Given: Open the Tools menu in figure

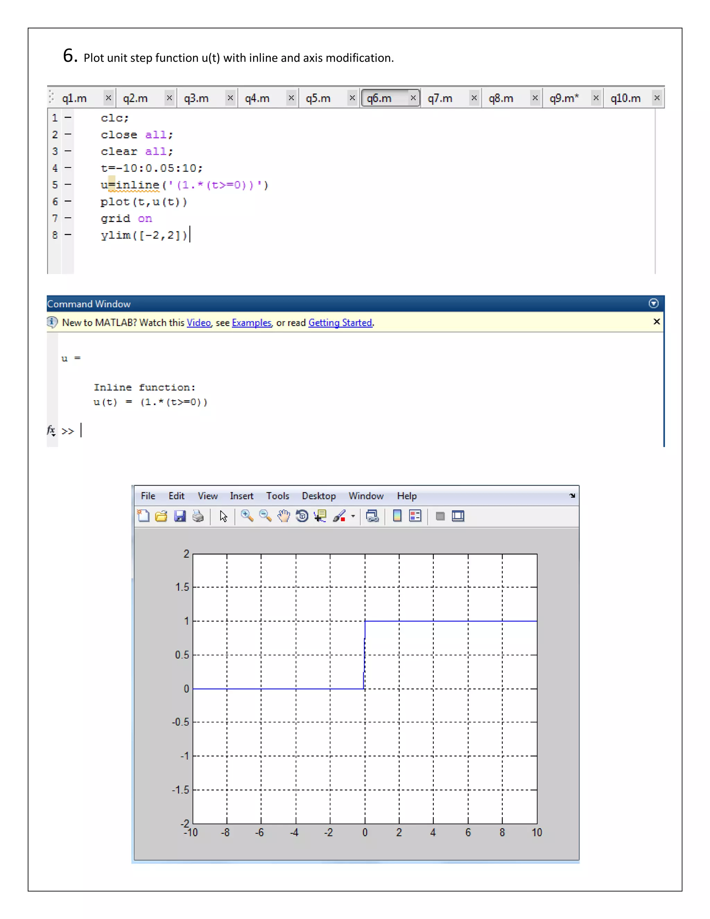Looking at the screenshot, I should pyautogui.click(x=278, y=496).
